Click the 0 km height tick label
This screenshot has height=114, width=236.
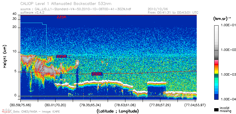tap(15, 95)
